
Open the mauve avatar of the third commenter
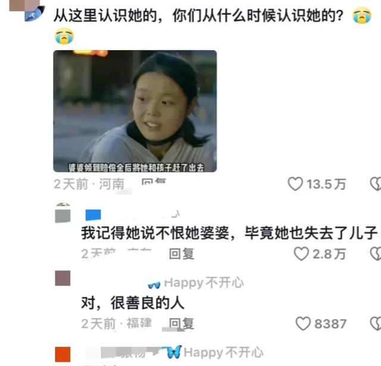63,279
